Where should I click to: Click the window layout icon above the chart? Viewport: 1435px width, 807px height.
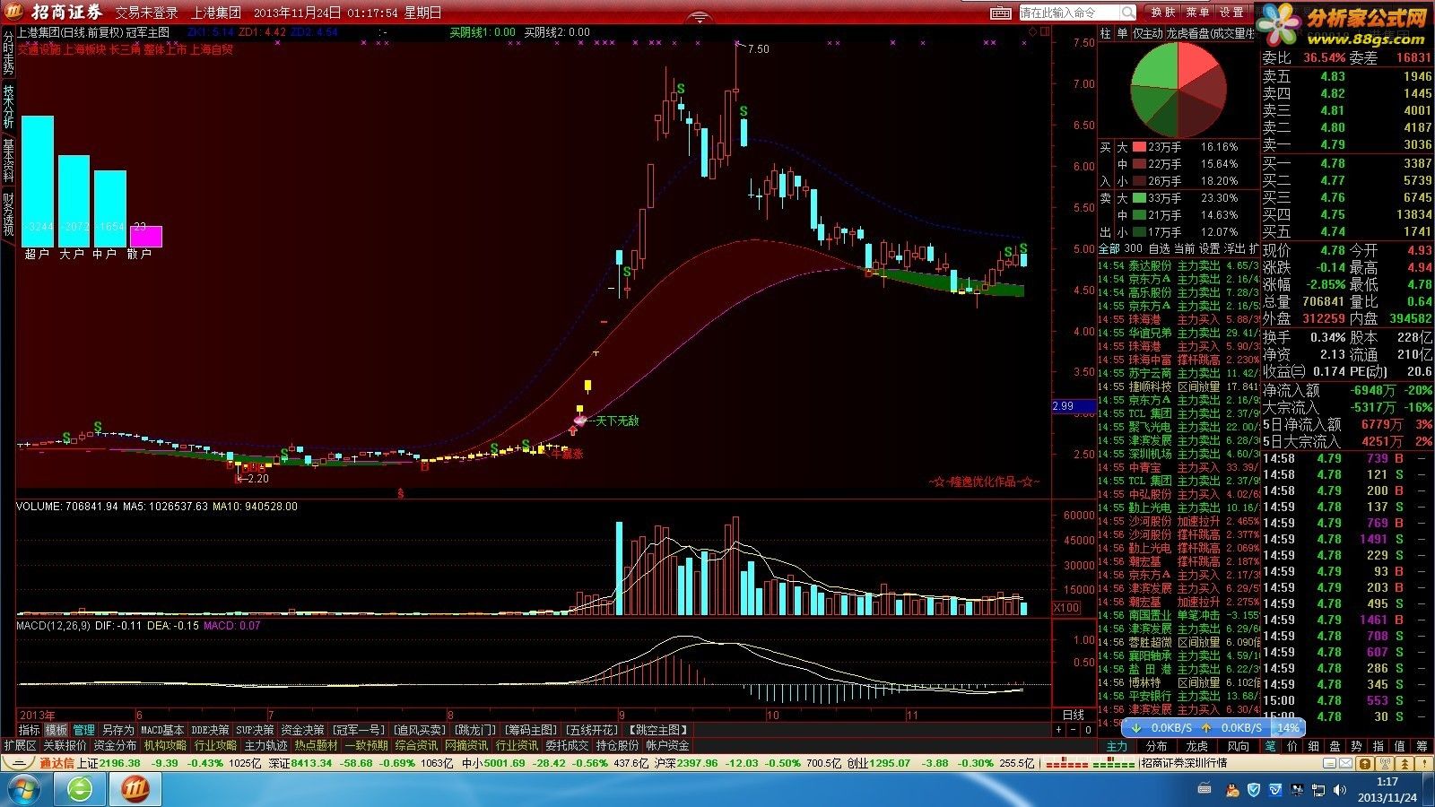[x=1043, y=31]
